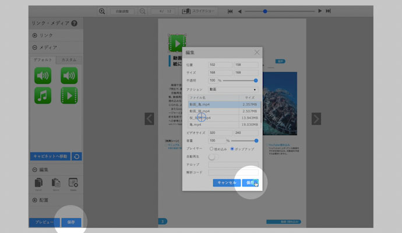The image size is (402, 233).
Task: Adjust the 不透明 opacity slider handle
Action: point(256,80)
